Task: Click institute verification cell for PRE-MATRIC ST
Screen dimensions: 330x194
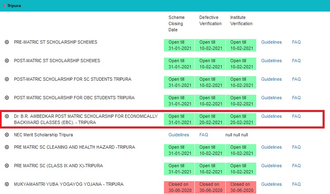Action: (x=241, y=45)
